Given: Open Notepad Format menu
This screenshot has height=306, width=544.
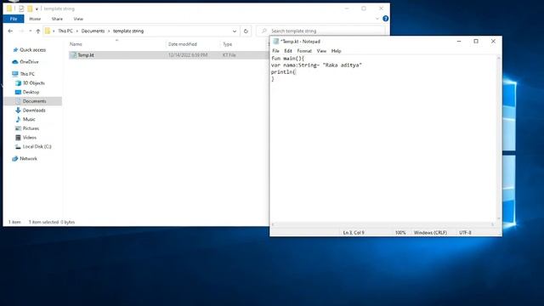Looking at the screenshot, I should click(304, 51).
